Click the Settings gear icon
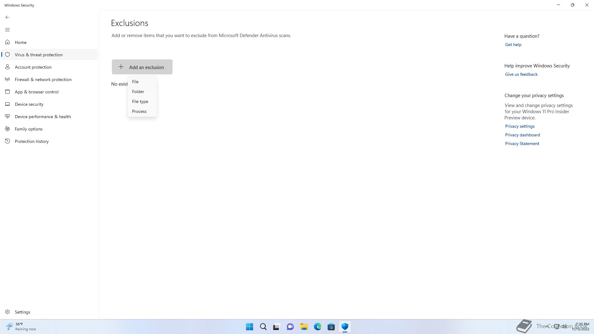The width and height of the screenshot is (594, 334). point(7,312)
